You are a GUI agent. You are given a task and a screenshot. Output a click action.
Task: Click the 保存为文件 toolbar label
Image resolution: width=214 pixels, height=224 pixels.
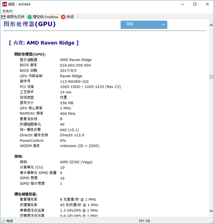pos(16,17)
